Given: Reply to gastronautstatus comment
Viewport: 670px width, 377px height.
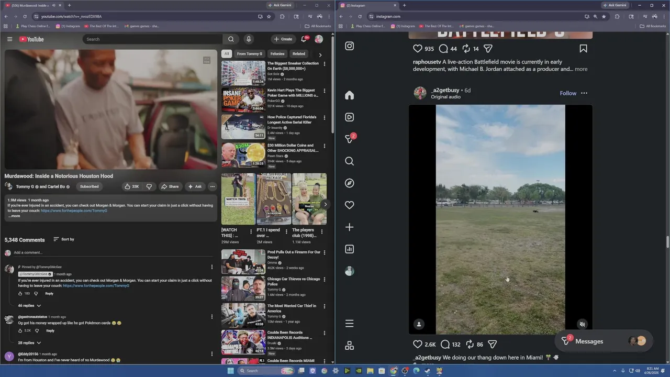Looking at the screenshot, I should click(x=50, y=331).
